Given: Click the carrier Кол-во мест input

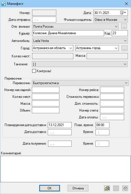Looking at the screenshot, I should pyautogui.click(x=45, y=96).
